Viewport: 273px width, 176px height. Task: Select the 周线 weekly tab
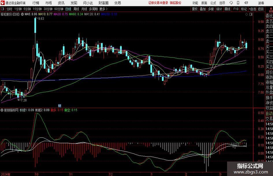tap(76, 9)
